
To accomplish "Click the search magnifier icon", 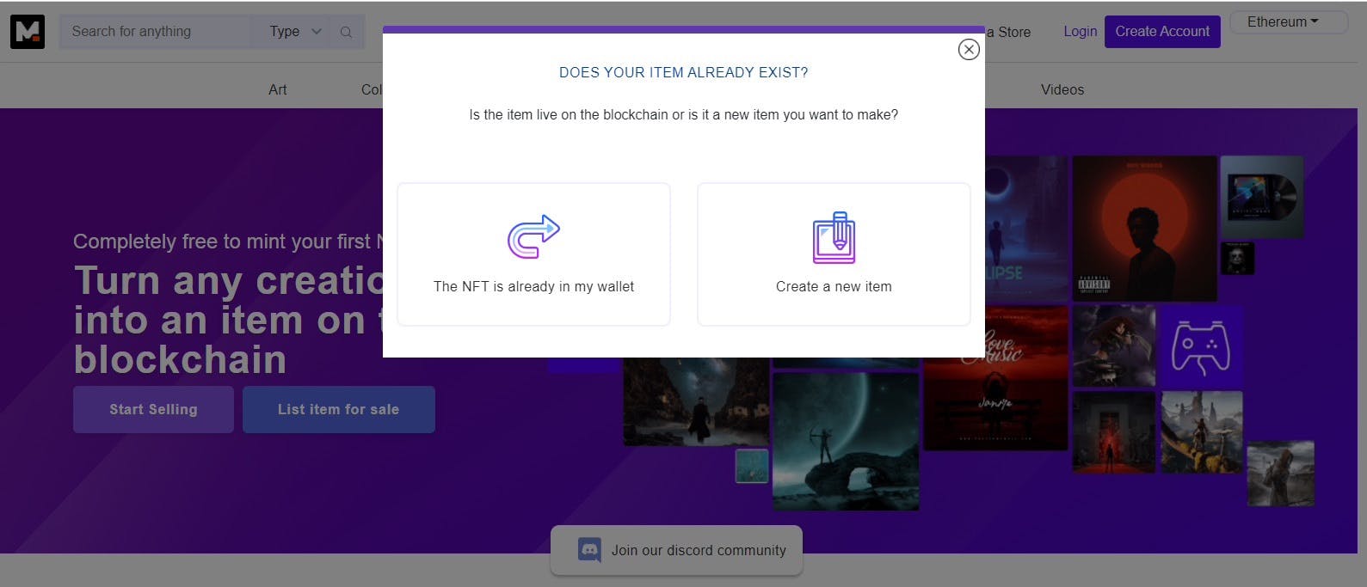I will point(346,32).
